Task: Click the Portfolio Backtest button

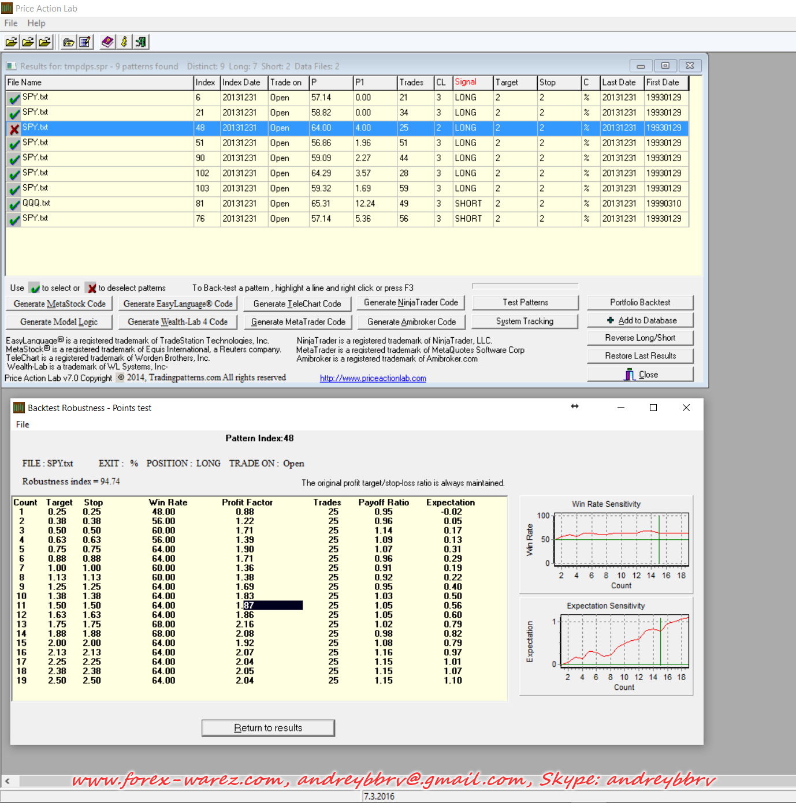Action: point(640,302)
